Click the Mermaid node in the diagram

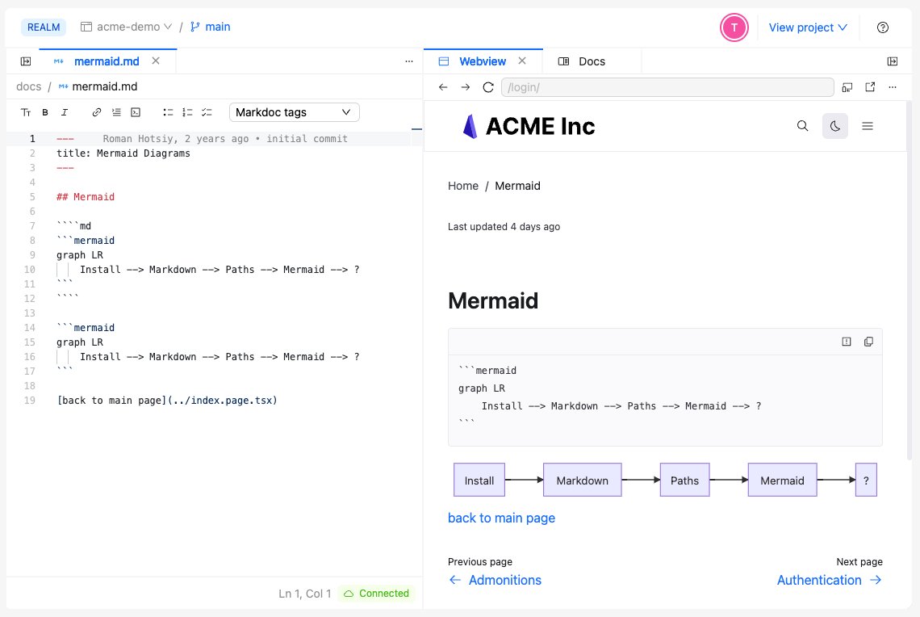pyautogui.click(x=782, y=480)
